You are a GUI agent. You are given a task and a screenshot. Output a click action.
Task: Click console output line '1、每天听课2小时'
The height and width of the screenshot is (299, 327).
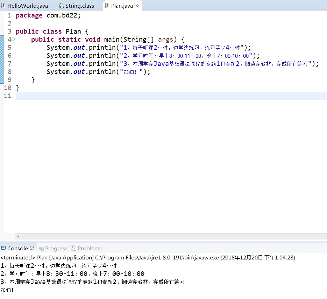[58, 266]
